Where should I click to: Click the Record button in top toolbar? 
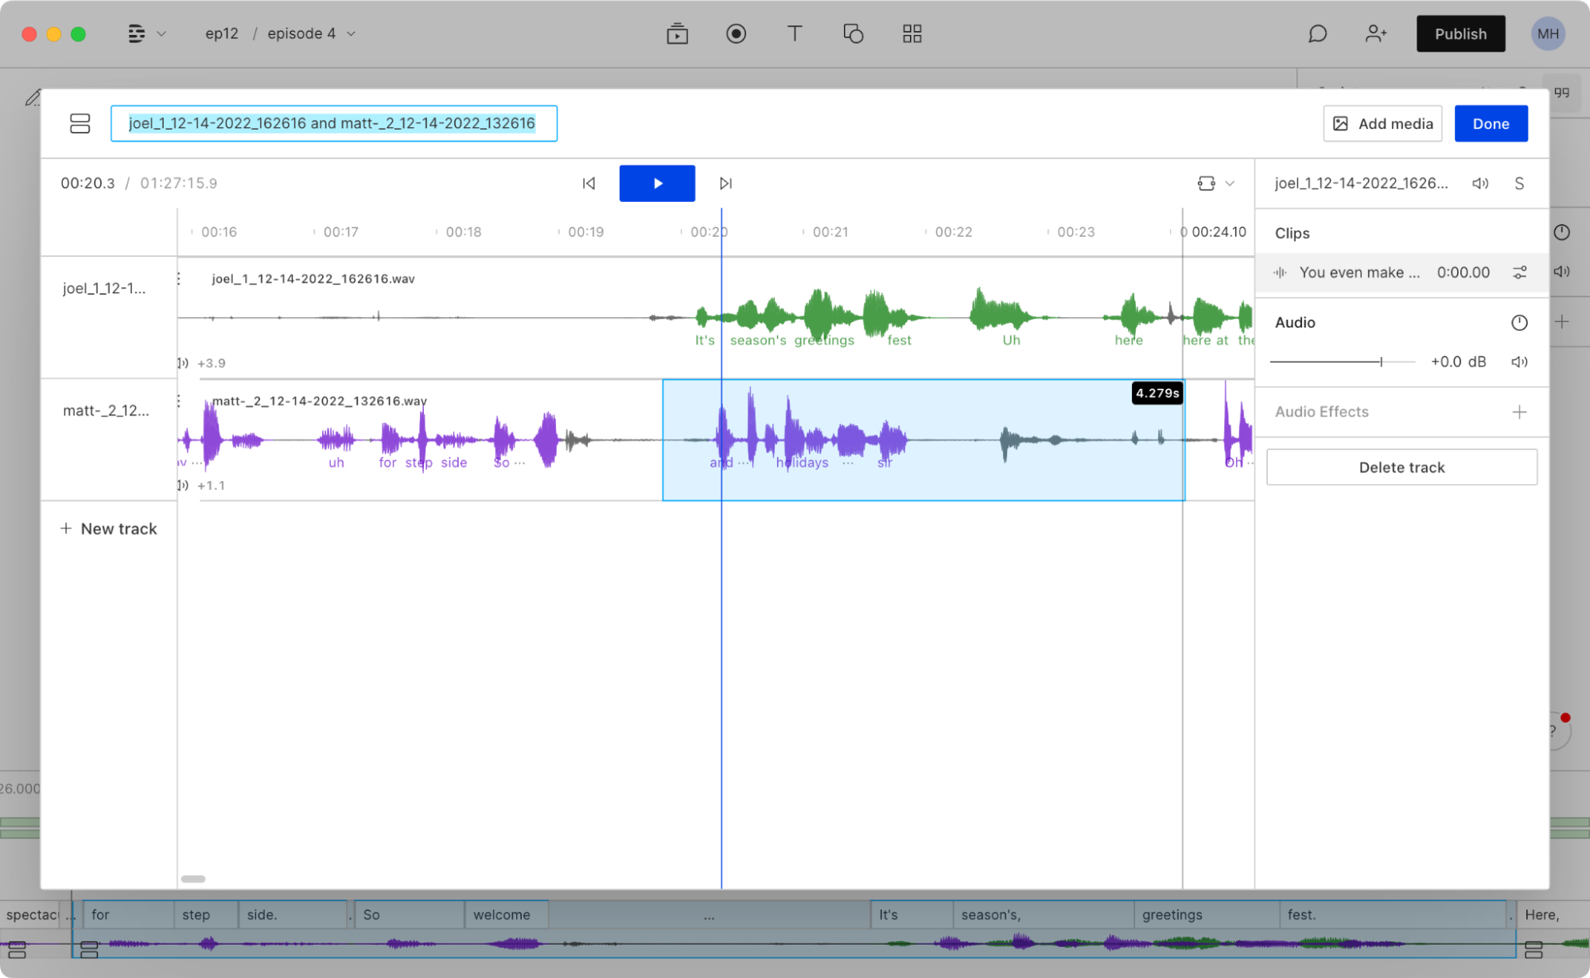pyautogui.click(x=736, y=33)
